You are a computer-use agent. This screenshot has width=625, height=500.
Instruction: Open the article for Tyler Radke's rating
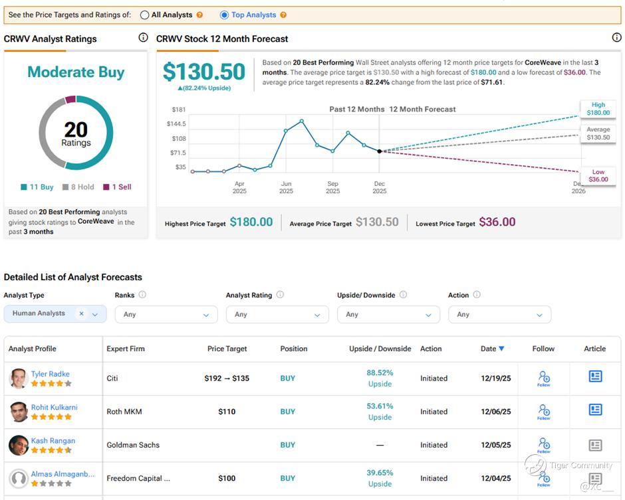coord(595,376)
